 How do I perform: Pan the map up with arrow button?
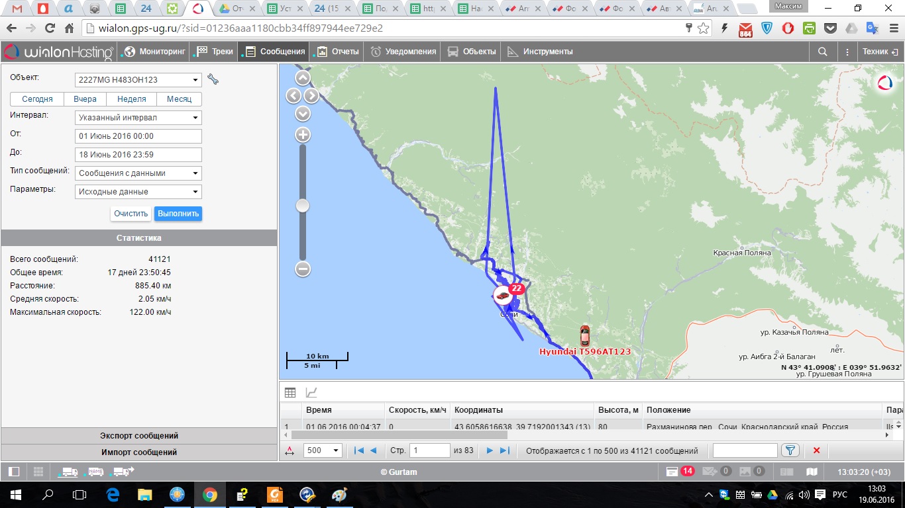303,79
